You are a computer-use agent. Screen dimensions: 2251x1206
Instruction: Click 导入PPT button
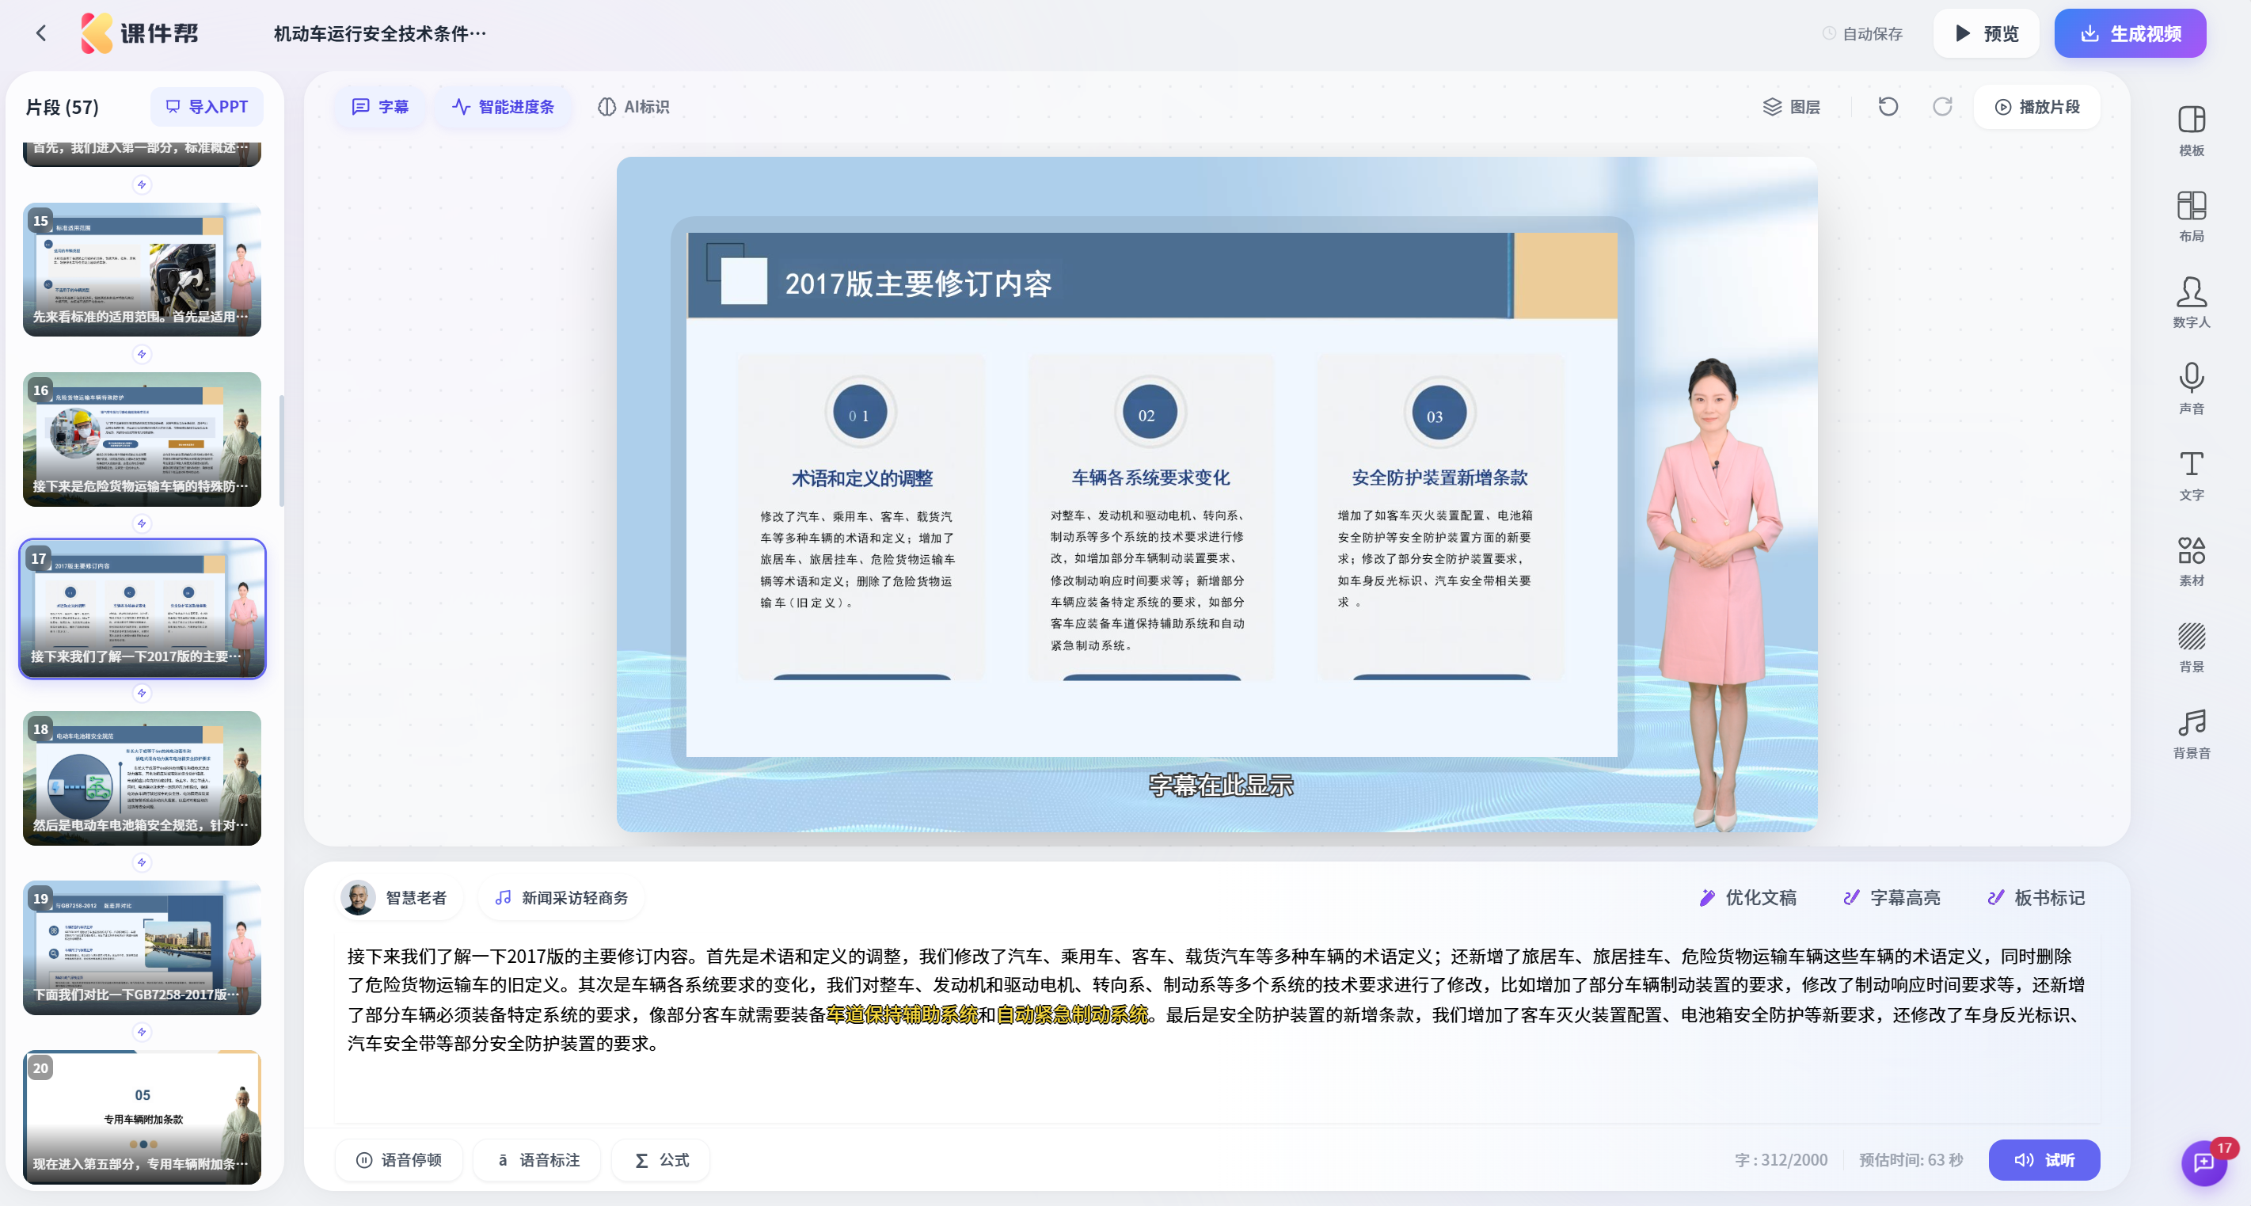207,107
